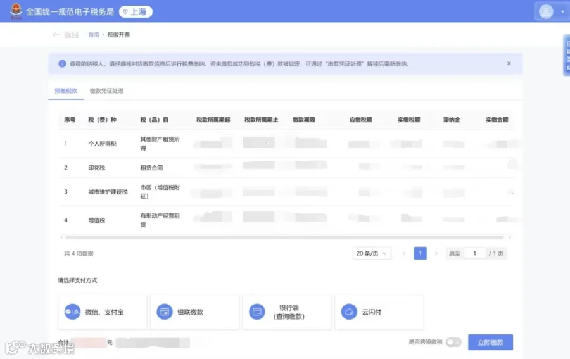Click the back arrow icon

[56, 35]
